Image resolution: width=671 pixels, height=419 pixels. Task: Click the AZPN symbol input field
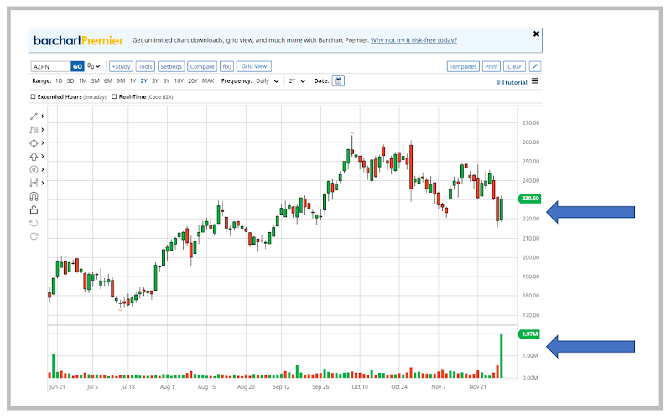49,66
